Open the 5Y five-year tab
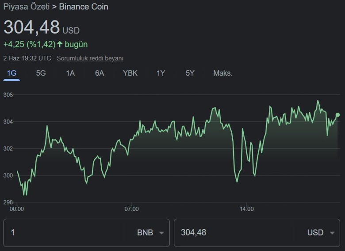345x251 pixels. pos(190,73)
